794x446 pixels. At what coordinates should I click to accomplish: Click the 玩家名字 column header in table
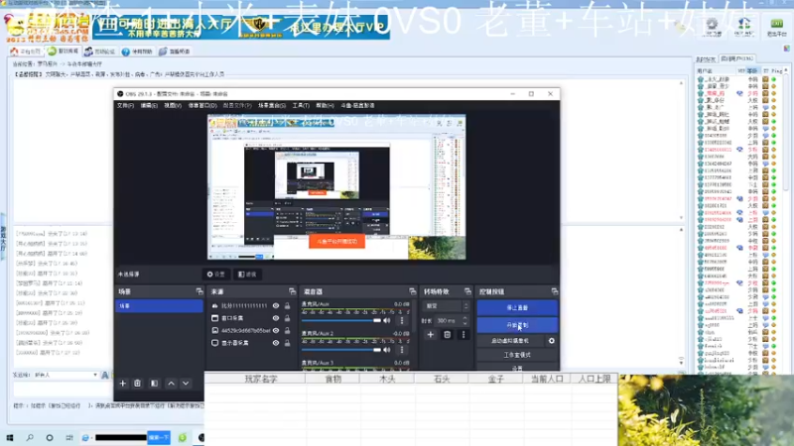[261, 379]
